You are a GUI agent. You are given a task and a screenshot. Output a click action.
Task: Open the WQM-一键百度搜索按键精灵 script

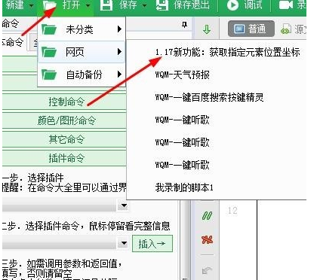click(209, 97)
